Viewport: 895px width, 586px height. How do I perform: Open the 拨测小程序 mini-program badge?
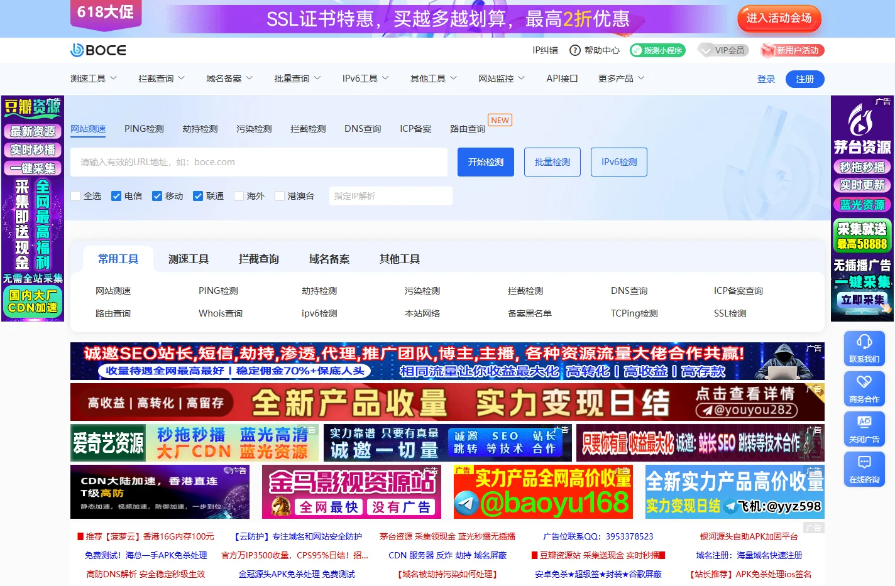pos(657,50)
